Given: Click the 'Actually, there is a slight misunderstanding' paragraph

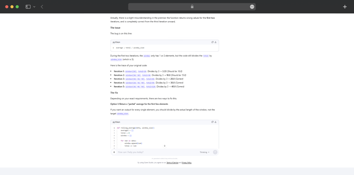Looking at the screenshot, I should [163, 20].
